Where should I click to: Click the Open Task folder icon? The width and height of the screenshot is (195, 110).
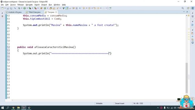(54, 8)
